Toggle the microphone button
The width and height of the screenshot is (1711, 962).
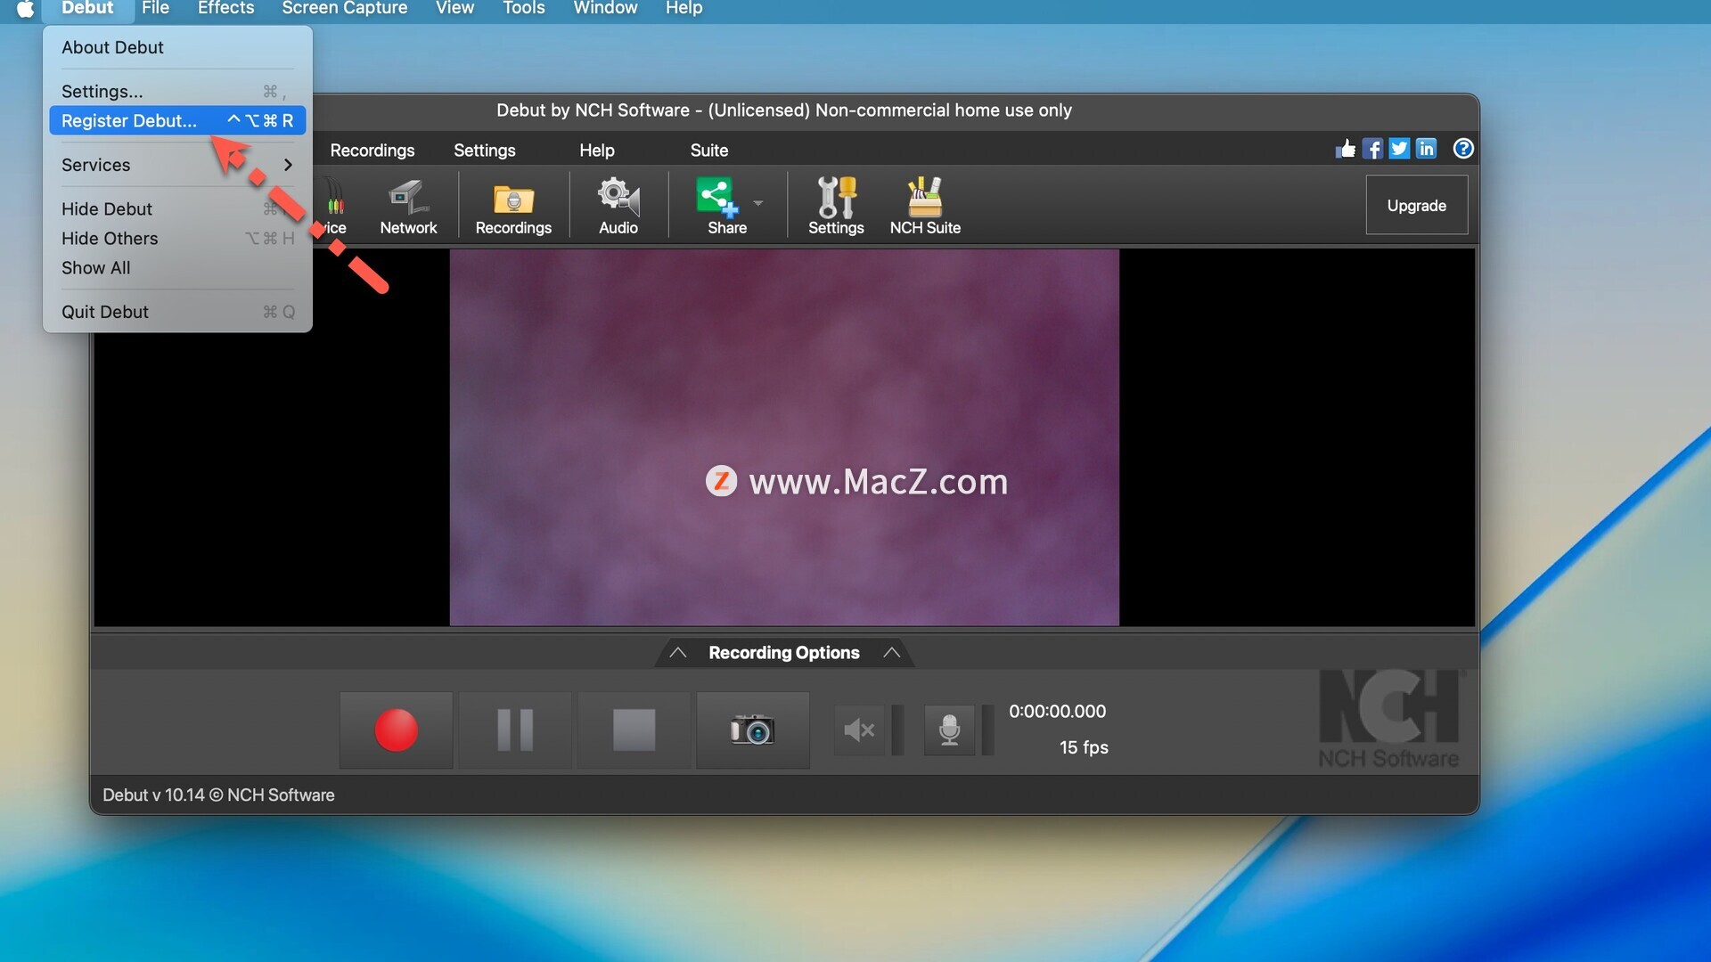click(950, 730)
